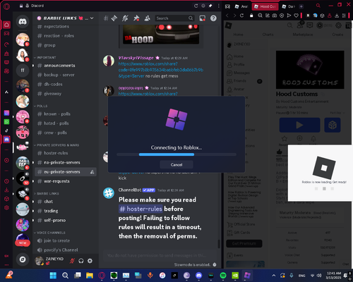Collapse the POLLS channel category
This screenshot has height=282, width=353.
tap(41, 106)
